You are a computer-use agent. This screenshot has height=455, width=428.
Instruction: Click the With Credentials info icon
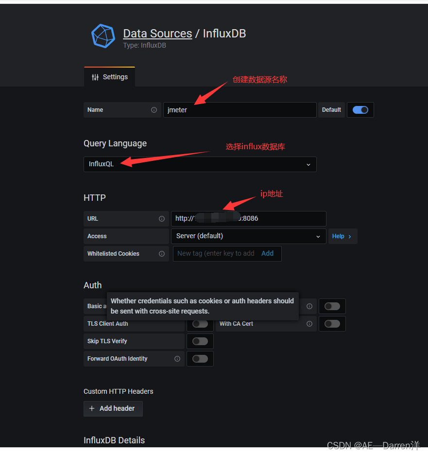click(x=309, y=306)
